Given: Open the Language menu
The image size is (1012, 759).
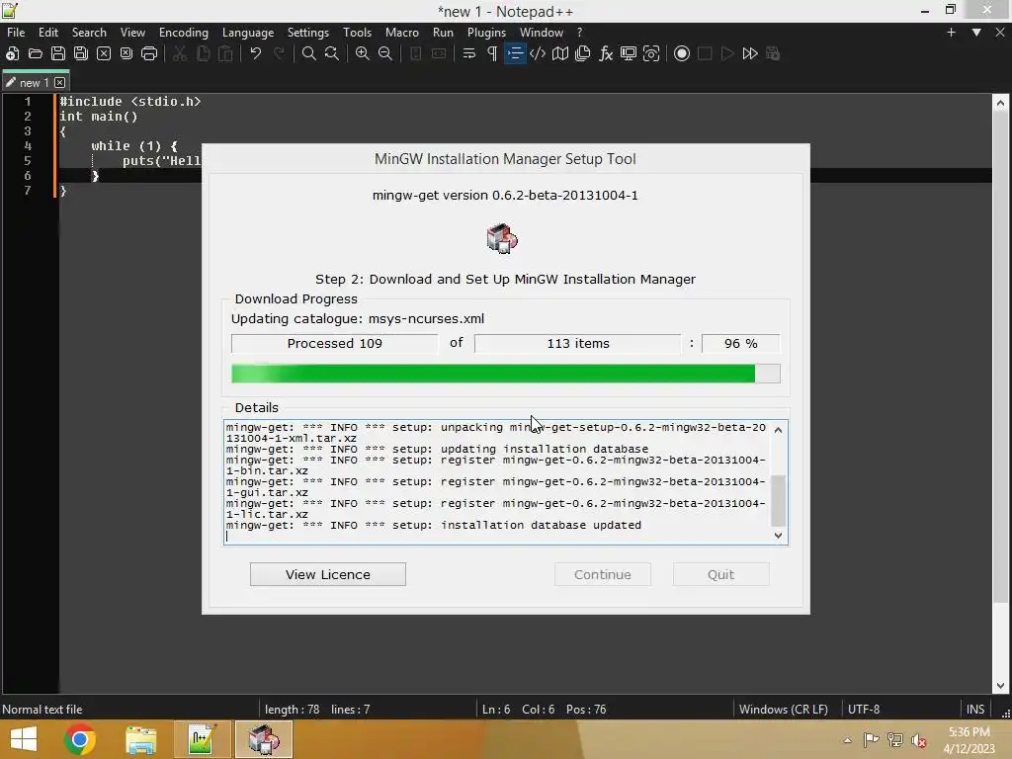Looking at the screenshot, I should click(248, 33).
